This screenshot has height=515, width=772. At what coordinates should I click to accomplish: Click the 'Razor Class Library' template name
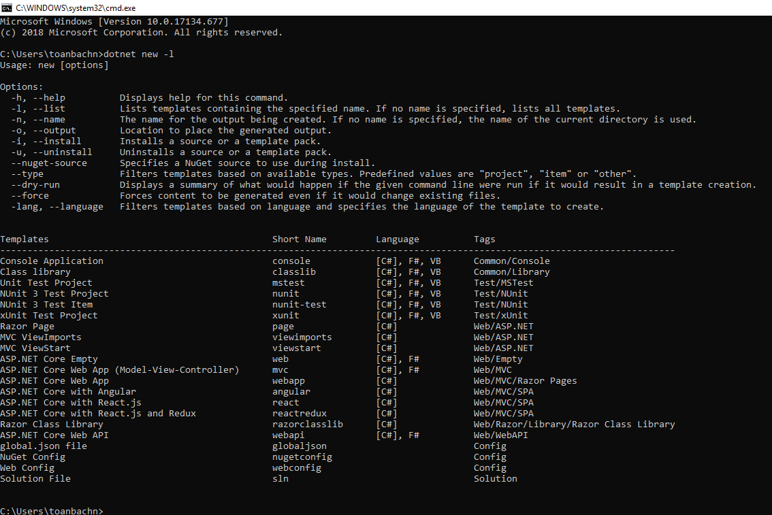52,425
